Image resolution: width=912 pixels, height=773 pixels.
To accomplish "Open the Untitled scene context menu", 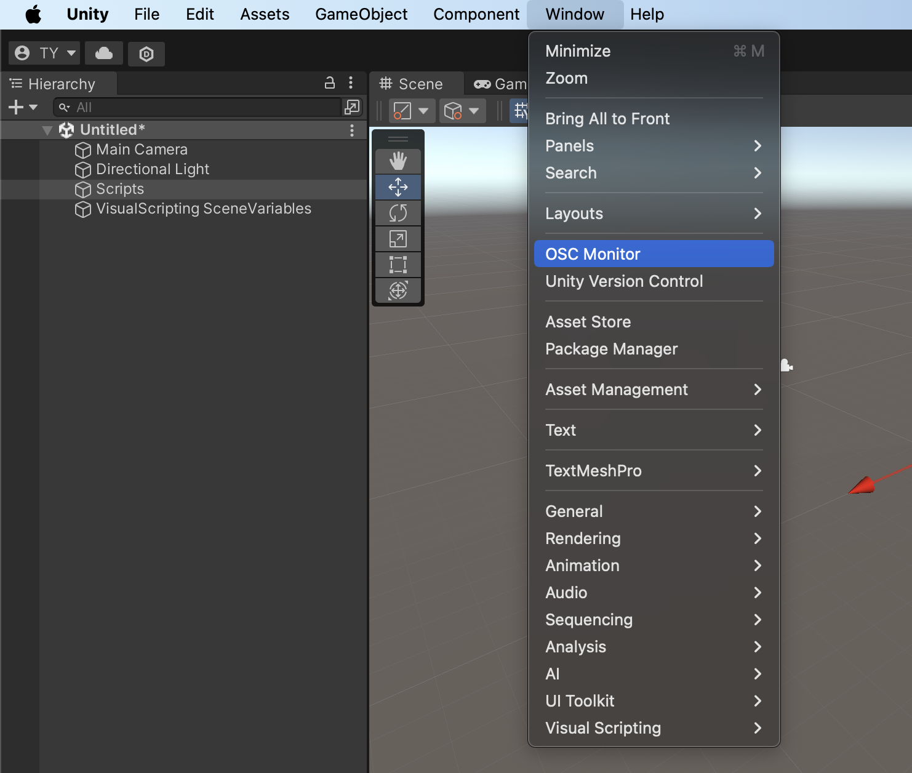I will point(352,130).
